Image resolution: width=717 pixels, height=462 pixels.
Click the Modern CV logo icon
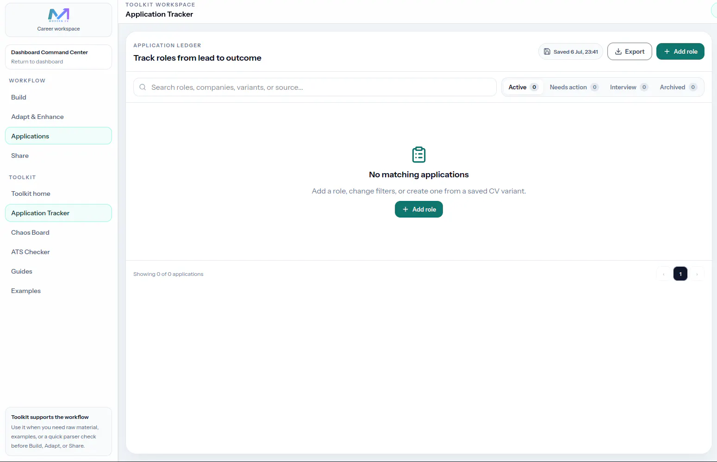(x=58, y=15)
